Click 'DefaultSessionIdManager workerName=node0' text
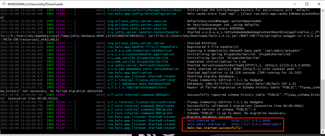Image resolution: width=325 pixels, height=136 pixels. click(x=224, y=21)
